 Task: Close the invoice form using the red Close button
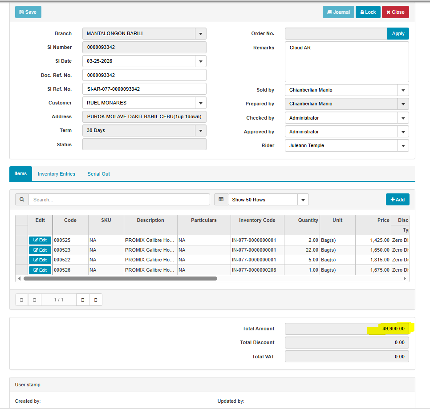[x=395, y=12]
